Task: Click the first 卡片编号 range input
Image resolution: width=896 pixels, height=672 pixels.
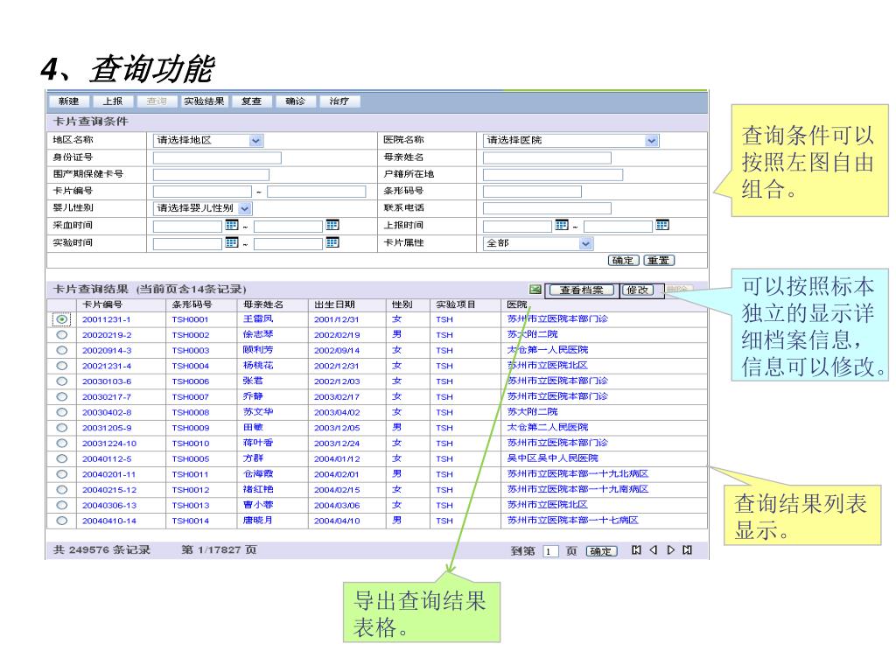Action: point(202,192)
